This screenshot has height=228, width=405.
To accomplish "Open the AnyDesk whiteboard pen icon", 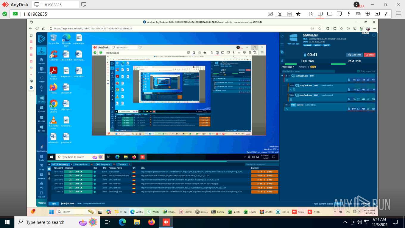I will pos(387,14).
